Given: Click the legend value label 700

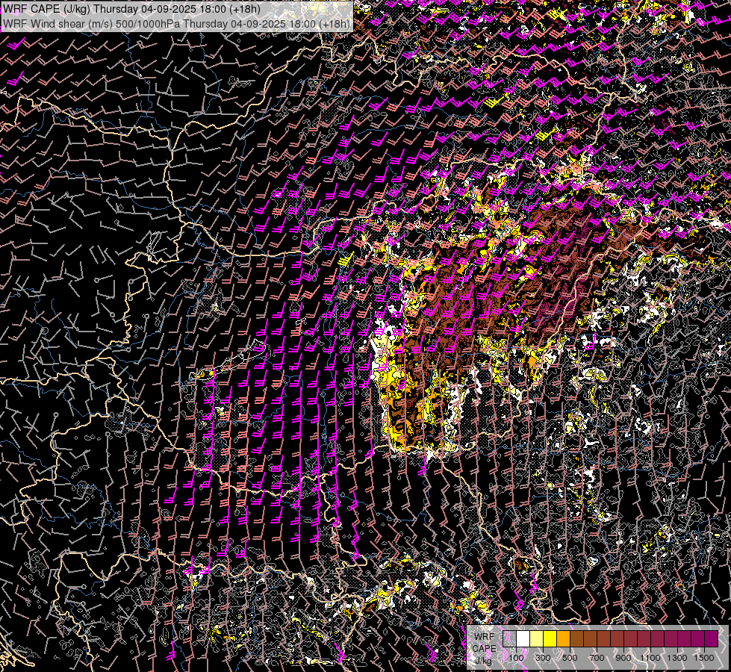Looking at the screenshot, I should point(597,658).
